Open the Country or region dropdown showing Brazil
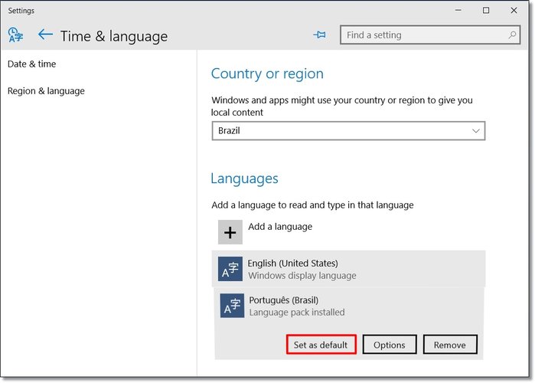This screenshot has width=535, height=383. 348,131
